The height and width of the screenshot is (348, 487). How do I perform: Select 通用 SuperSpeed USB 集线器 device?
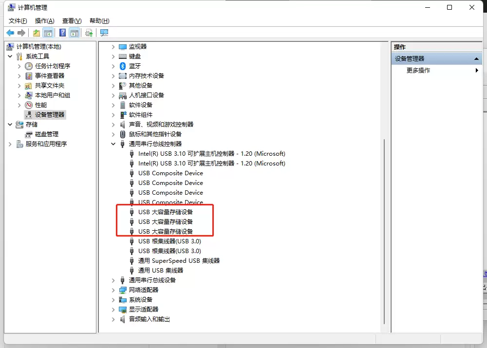pyautogui.click(x=179, y=261)
